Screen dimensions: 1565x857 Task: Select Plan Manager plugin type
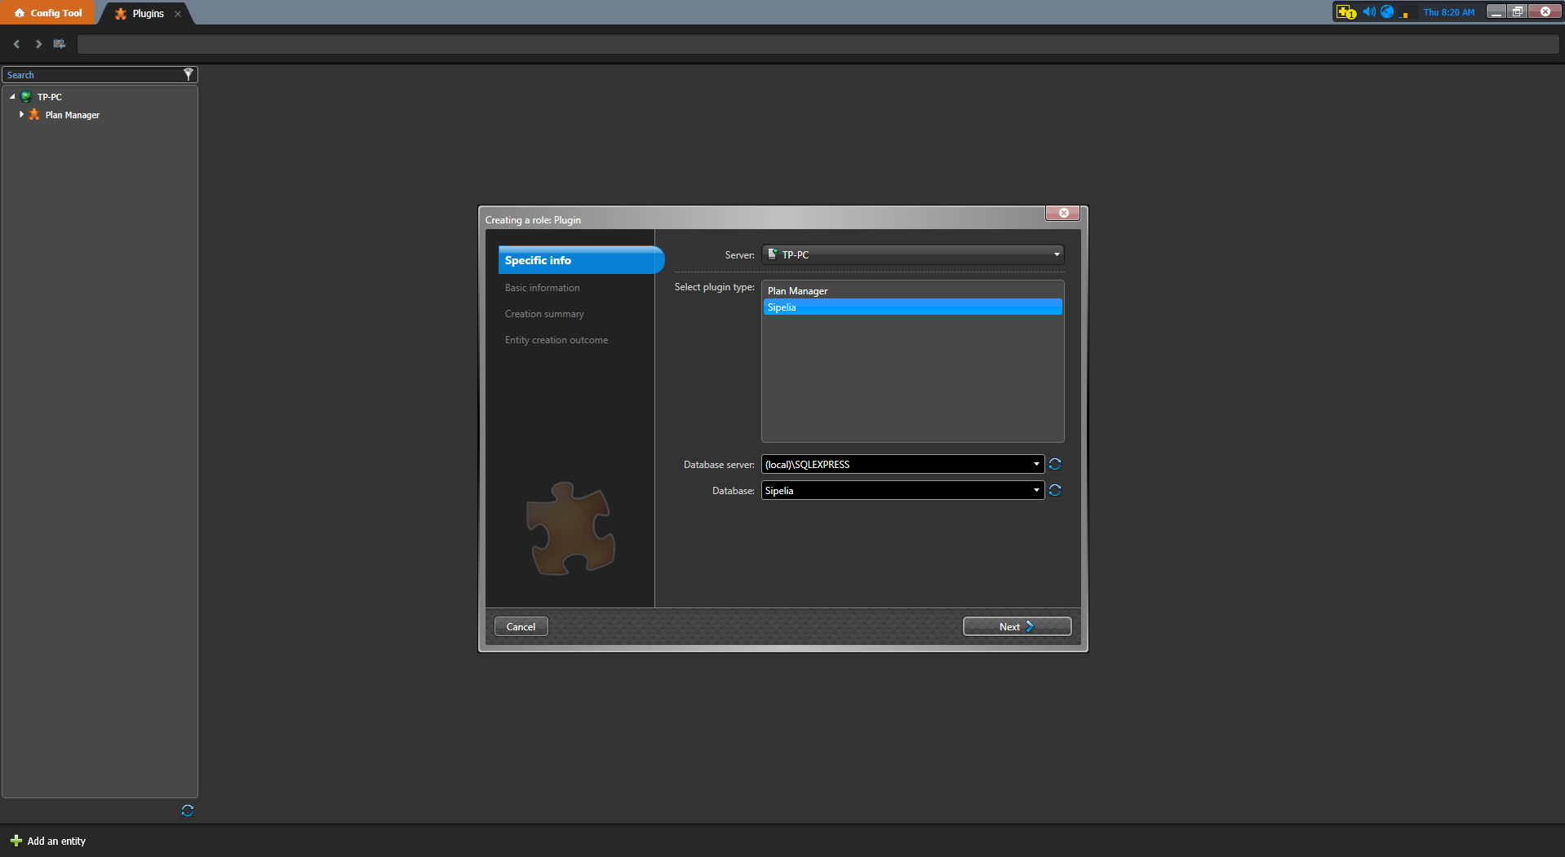click(797, 291)
